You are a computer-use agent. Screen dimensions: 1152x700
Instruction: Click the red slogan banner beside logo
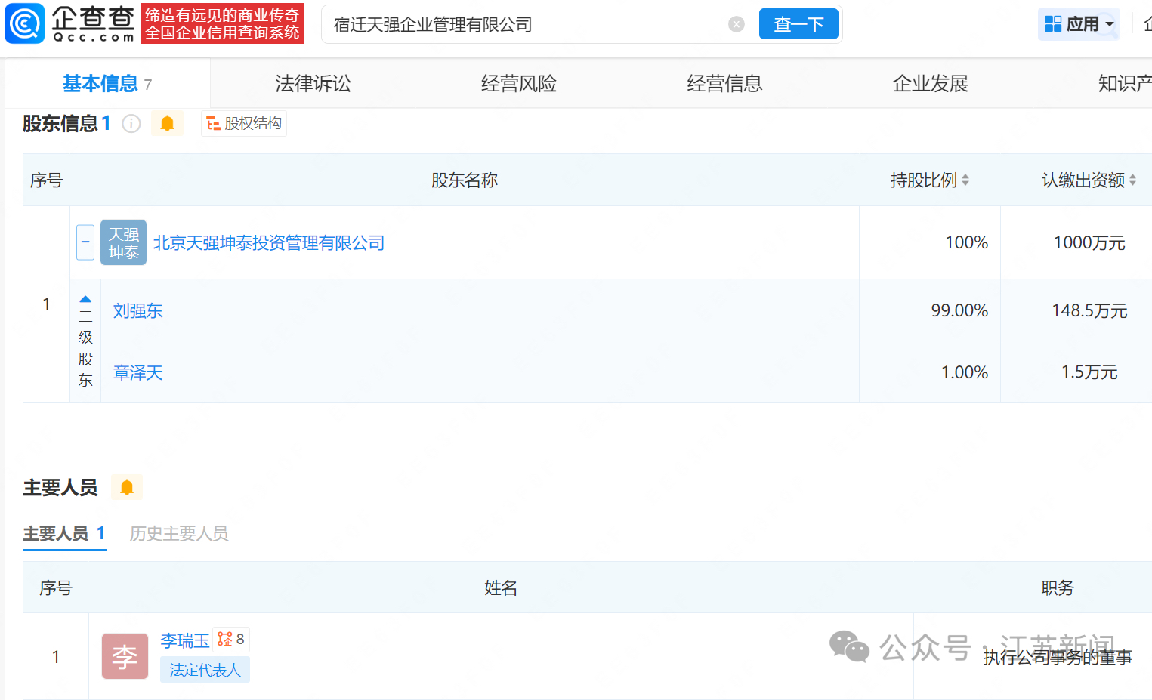coord(222,23)
